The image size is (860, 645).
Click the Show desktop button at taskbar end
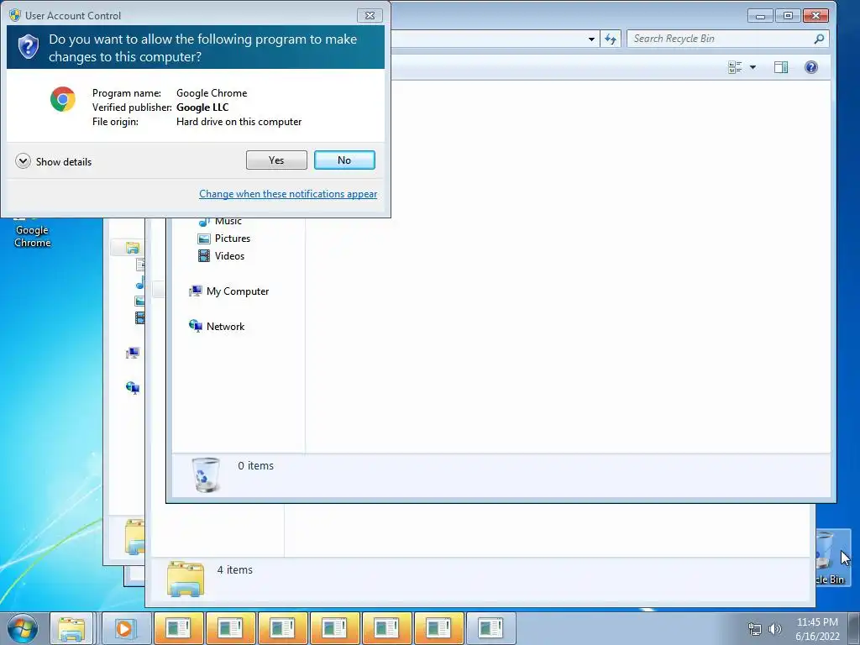coord(854,628)
